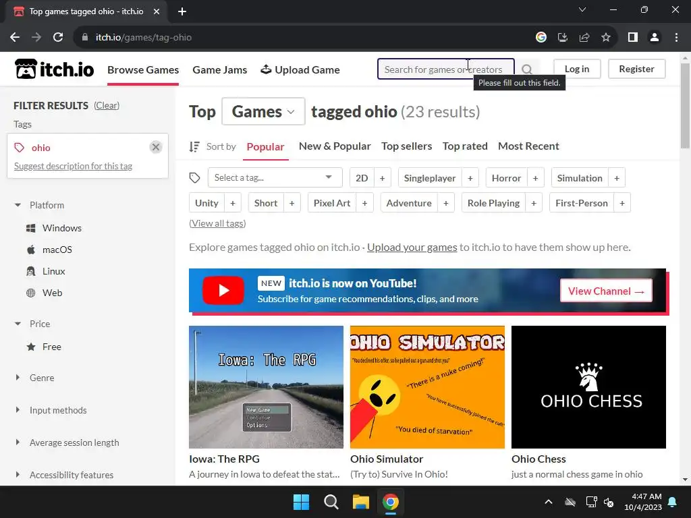Click the Sort by icon
This screenshot has width=691, height=518.
point(194,146)
